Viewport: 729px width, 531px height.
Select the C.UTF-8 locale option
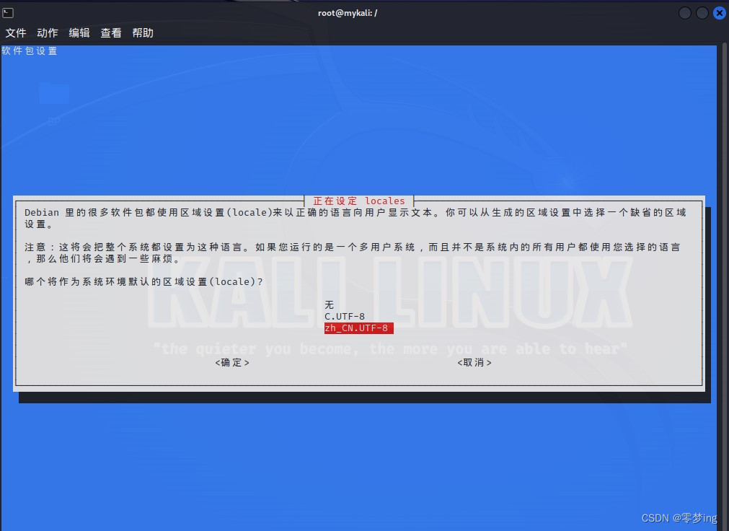(345, 317)
